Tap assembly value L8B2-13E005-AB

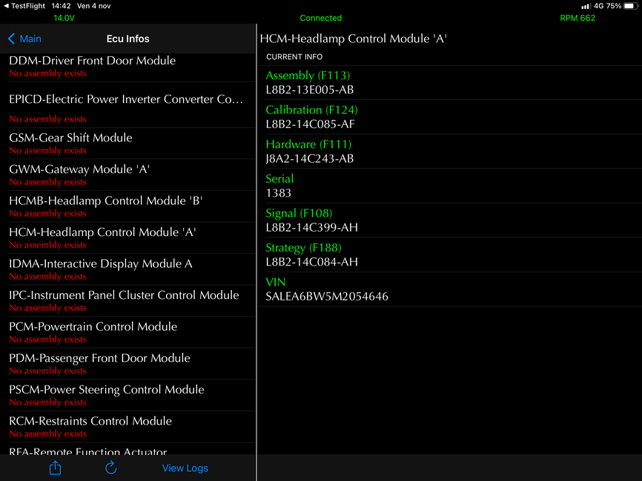click(310, 90)
